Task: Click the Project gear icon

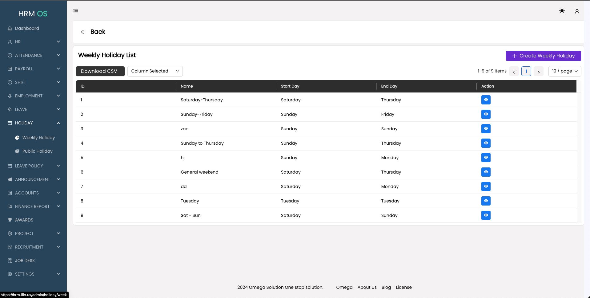Action: click(10, 233)
